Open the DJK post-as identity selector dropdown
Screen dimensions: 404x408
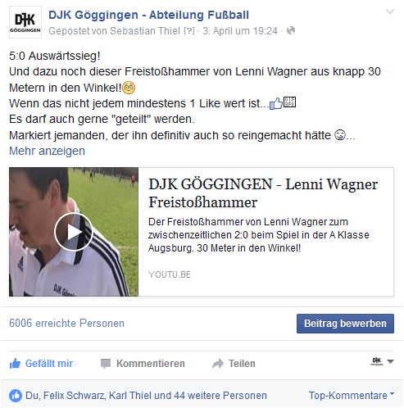(383, 361)
